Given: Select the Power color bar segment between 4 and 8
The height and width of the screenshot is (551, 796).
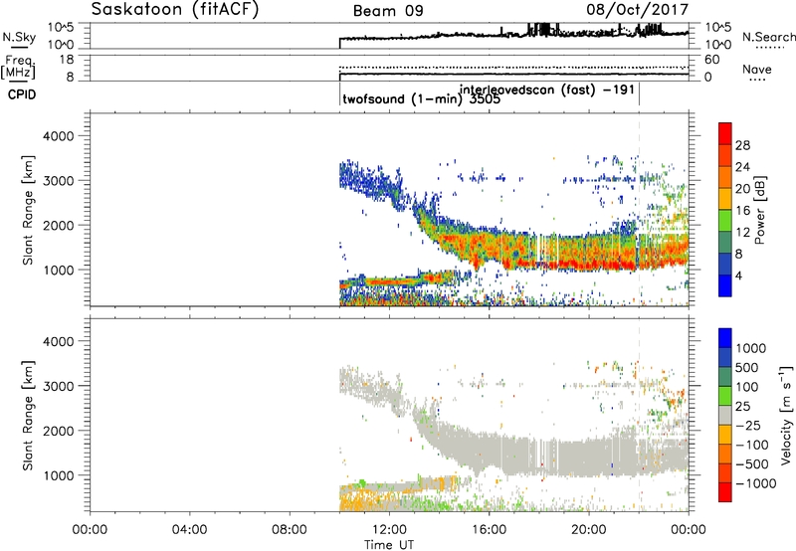Looking at the screenshot, I should point(725,265).
